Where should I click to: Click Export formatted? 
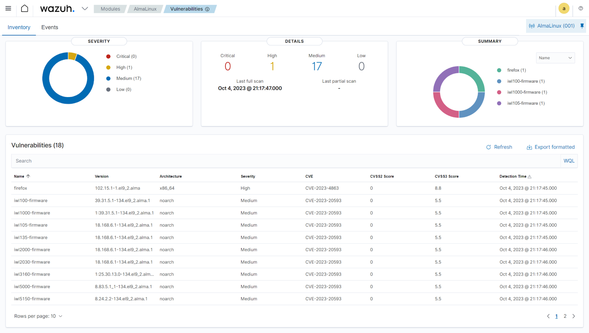coord(550,147)
